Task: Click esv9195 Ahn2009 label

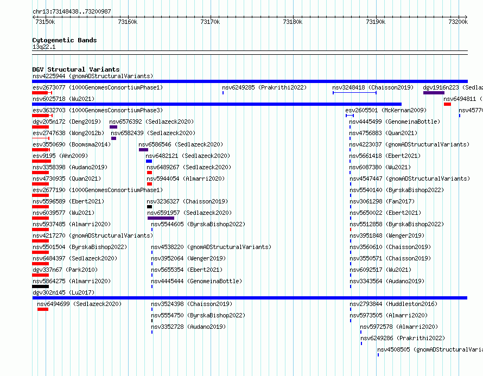Action: (x=60, y=156)
